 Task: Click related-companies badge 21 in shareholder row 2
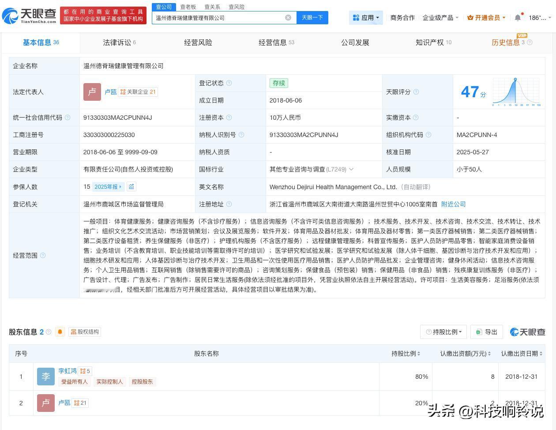[x=80, y=403]
